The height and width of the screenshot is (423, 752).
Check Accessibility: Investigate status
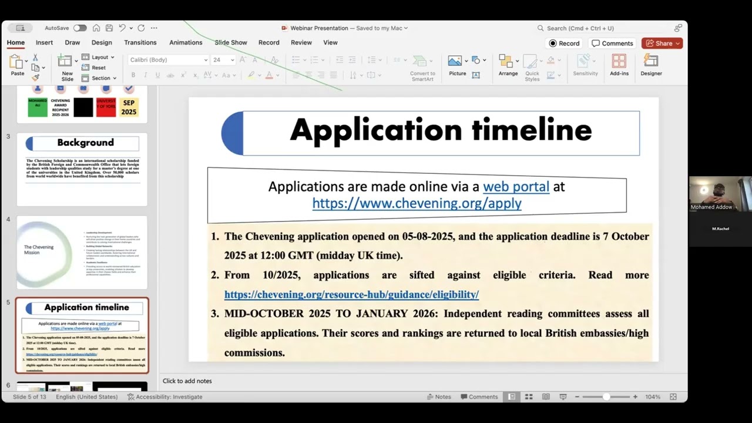[x=165, y=397]
